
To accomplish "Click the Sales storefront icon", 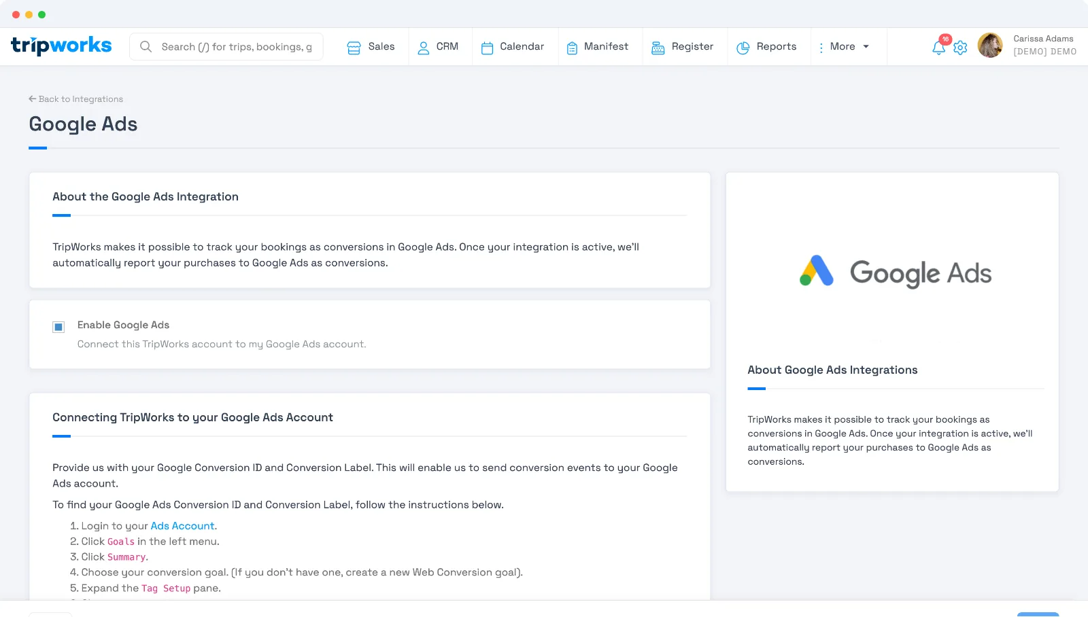I will point(354,48).
